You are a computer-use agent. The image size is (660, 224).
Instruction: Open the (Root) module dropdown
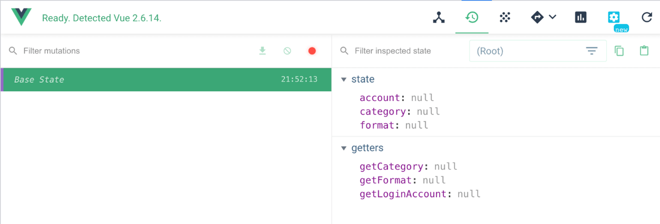538,51
